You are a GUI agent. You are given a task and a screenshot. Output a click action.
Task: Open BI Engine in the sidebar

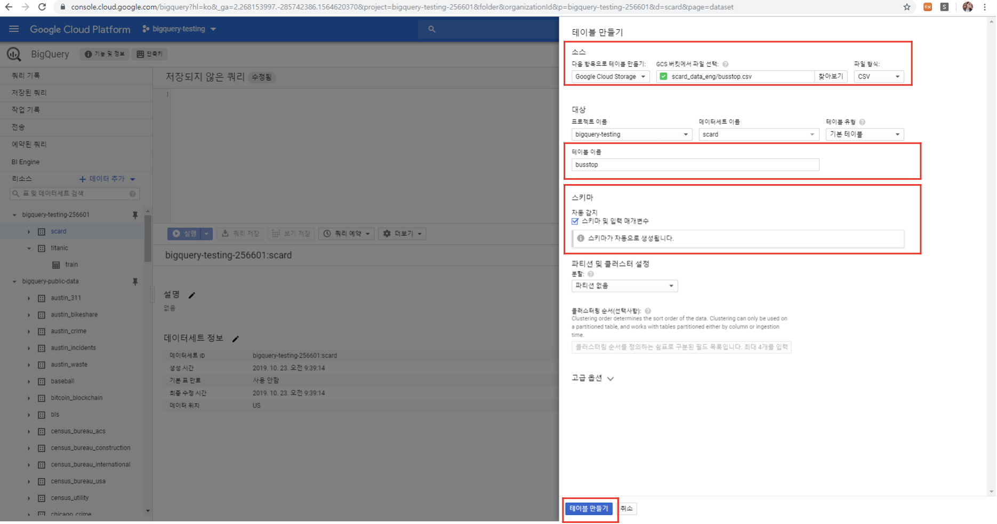coord(26,162)
